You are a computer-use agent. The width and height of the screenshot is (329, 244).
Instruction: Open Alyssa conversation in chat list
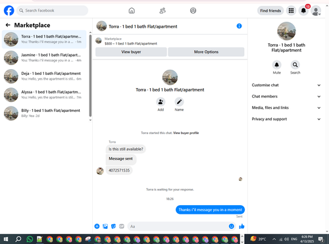pyautogui.click(x=44, y=95)
